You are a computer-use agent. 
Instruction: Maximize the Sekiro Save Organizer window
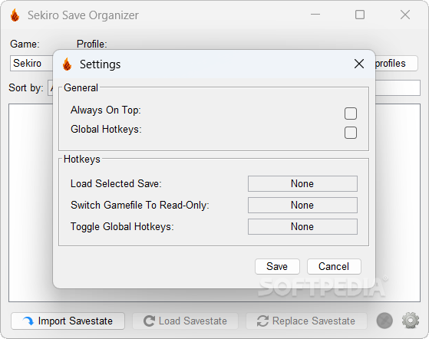click(360, 15)
